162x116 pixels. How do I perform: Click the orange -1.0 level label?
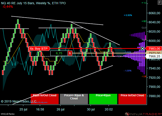point(144,76)
